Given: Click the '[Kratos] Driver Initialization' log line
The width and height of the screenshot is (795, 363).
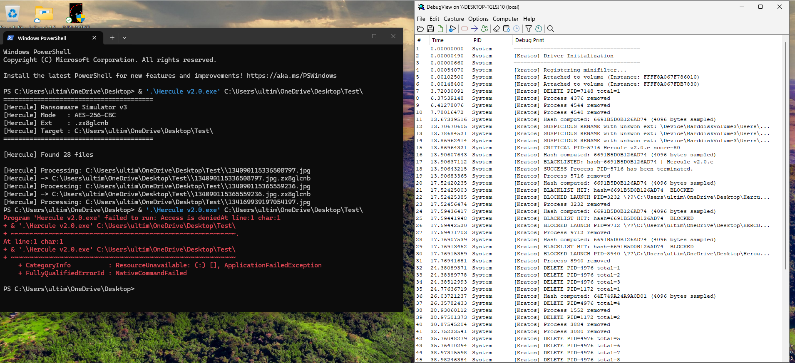Looking at the screenshot, I should pyautogui.click(x=599, y=56).
